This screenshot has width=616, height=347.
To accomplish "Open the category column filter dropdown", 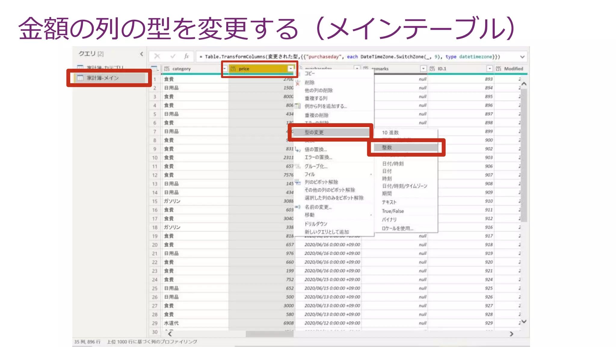I will (224, 69).
